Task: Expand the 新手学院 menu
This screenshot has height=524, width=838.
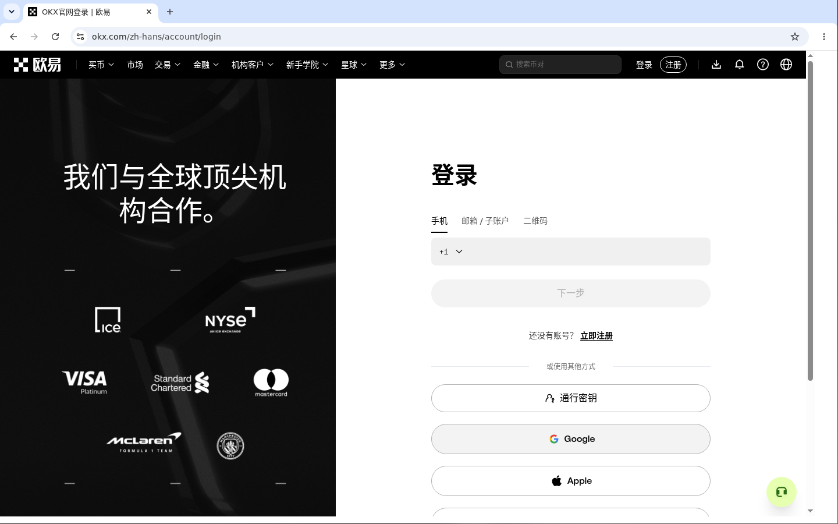Action: click(307, 65)
